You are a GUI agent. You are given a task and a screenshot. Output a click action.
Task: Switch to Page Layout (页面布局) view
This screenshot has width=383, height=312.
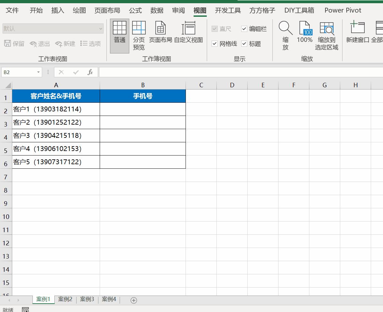[x=160, y=32]
